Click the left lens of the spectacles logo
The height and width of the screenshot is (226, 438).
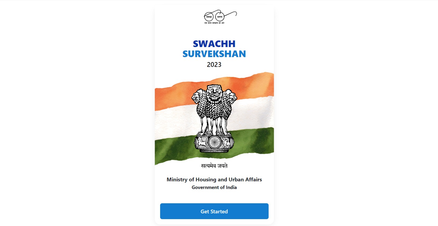tap(209, 17)
